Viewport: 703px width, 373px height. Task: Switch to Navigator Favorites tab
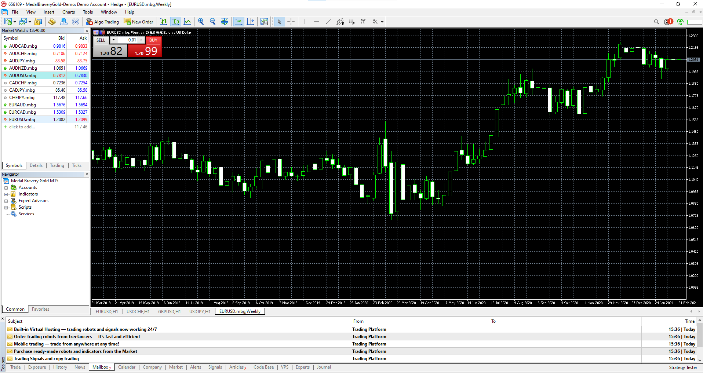click(40, 309)
